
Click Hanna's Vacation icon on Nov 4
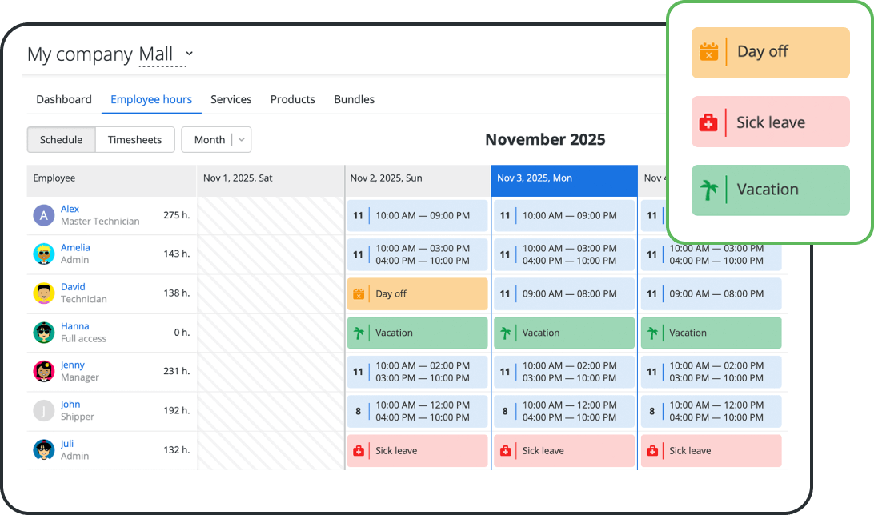click(653, 333)
